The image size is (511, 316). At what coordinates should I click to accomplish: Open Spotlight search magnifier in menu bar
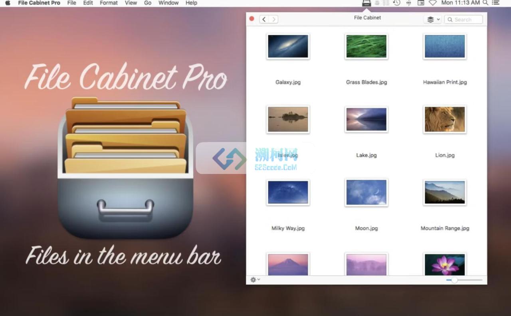click(x=485, y=3)
